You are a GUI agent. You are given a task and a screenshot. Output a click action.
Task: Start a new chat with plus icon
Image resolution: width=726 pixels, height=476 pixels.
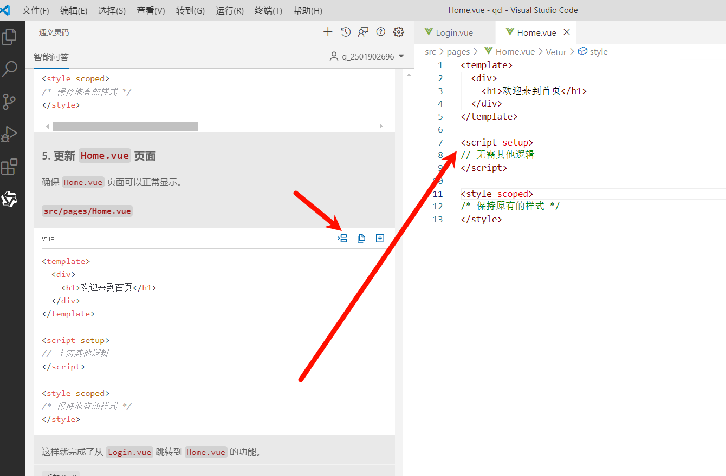[328, 32]
